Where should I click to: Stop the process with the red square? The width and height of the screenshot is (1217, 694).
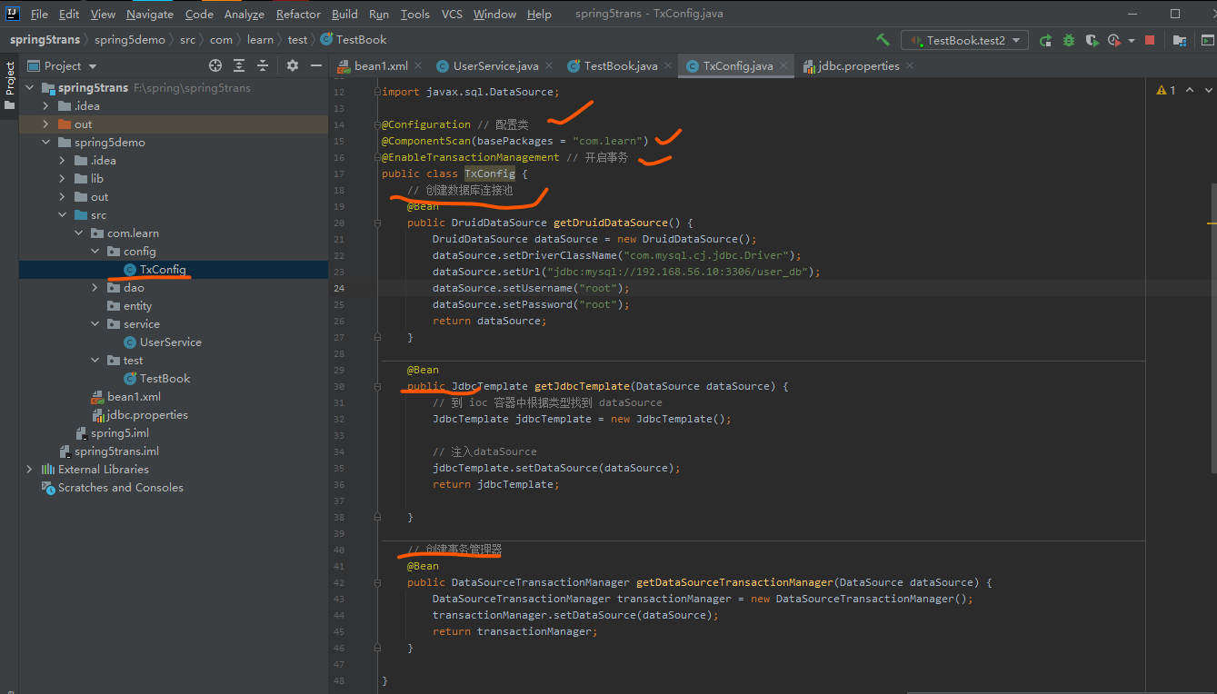pos(1150,40)
